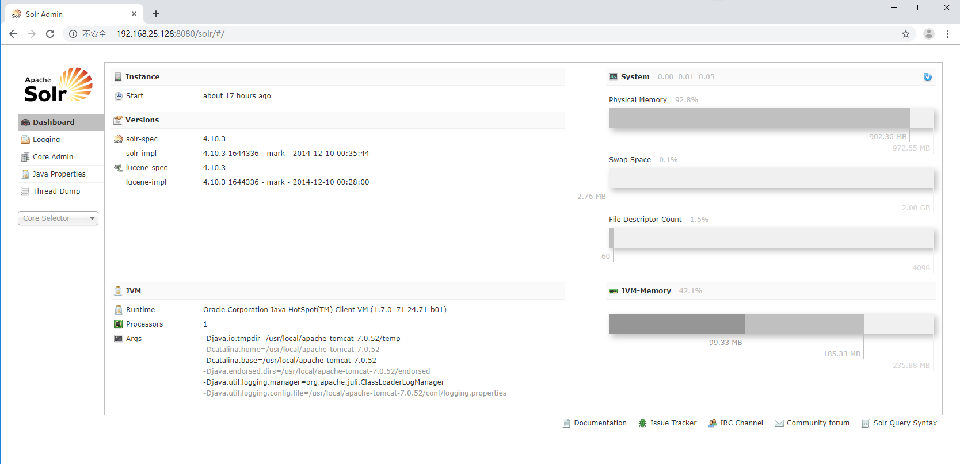960x464 pixels.
Task: Click the Start clock icon
Action: click(x=119, y=96)
